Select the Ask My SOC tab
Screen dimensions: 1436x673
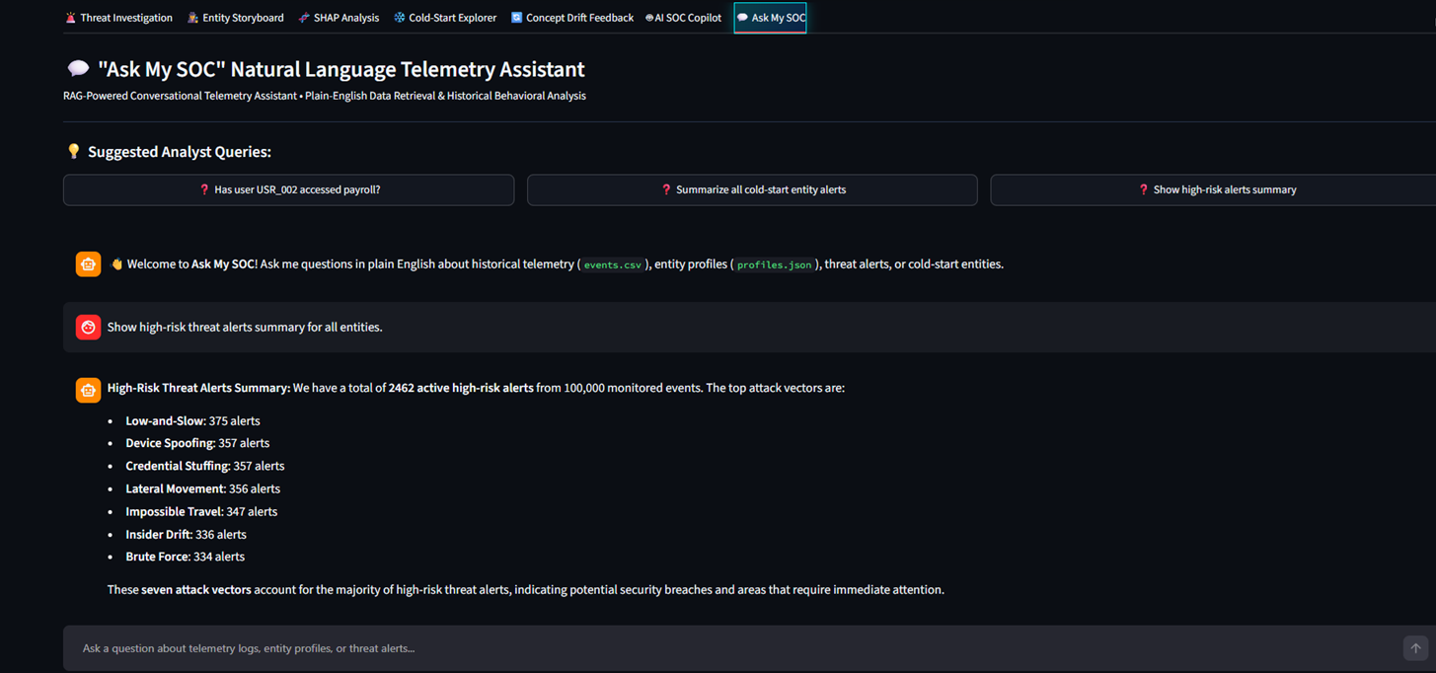click(771, 18)
